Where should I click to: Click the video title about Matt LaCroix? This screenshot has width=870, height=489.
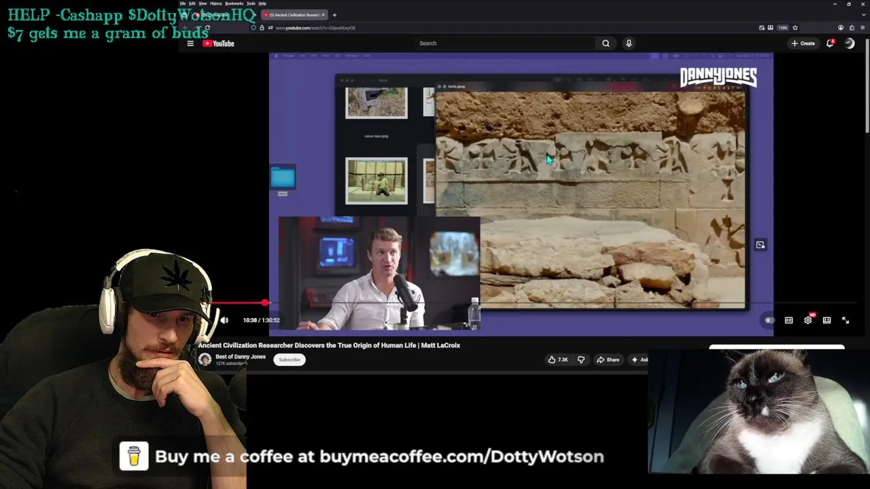pyautogui.click(x=329, y=345)
